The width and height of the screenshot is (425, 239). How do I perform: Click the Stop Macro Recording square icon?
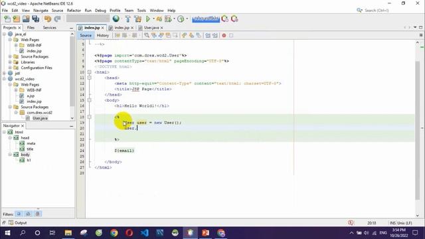pos(231,35)
